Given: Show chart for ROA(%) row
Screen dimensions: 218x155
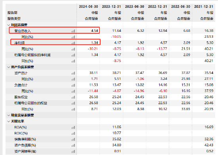Looking at the screenshot, I should pos(73,128).
